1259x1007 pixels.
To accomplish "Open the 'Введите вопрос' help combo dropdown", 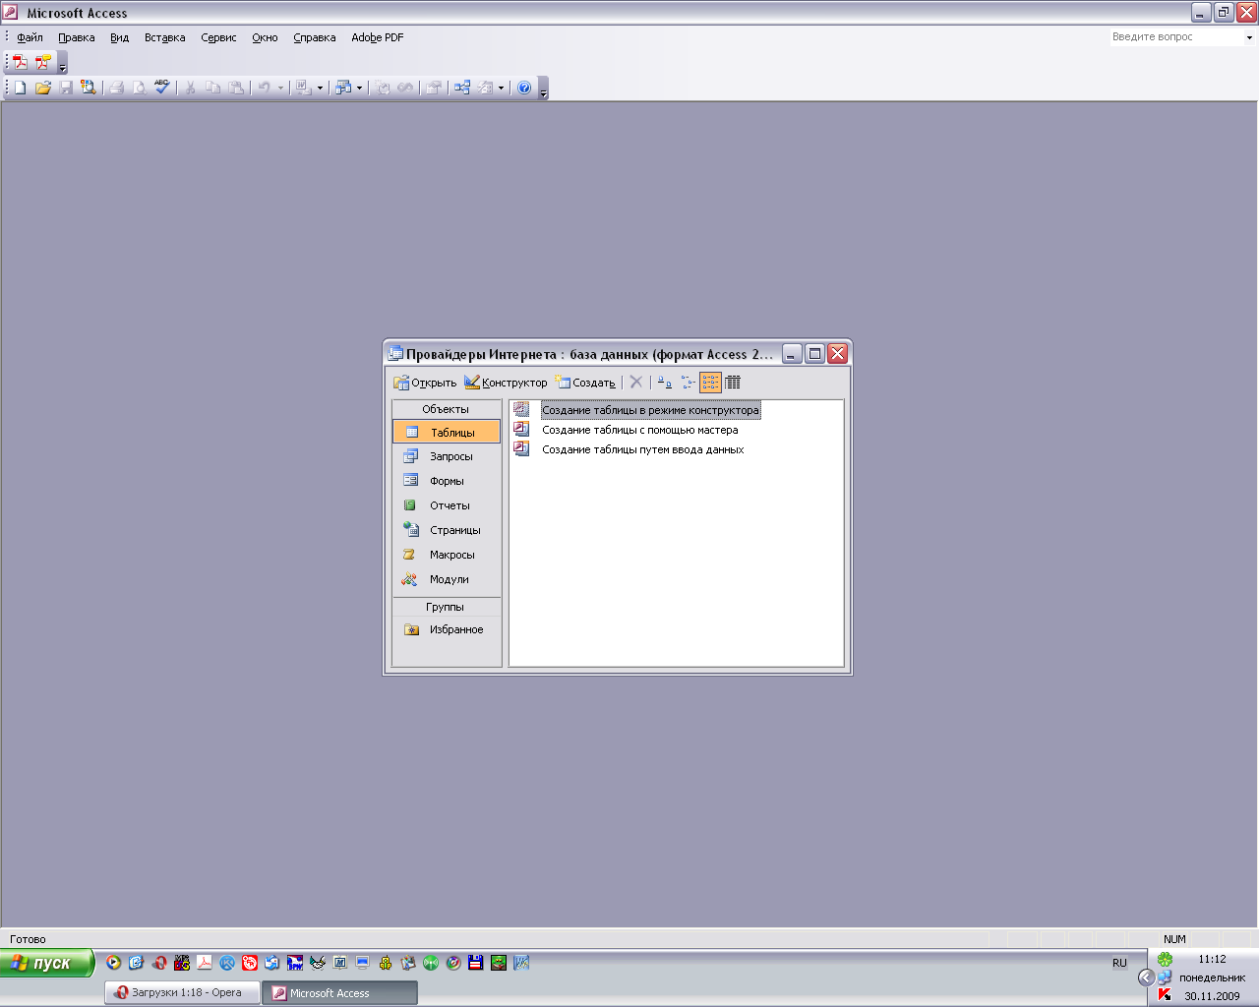I will [x=1249, y=37].
